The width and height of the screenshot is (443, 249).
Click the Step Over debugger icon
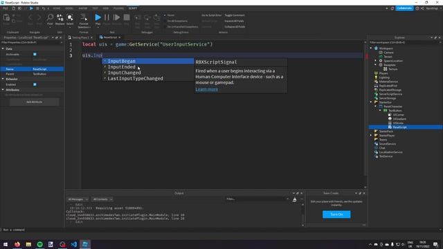[147, 18]
